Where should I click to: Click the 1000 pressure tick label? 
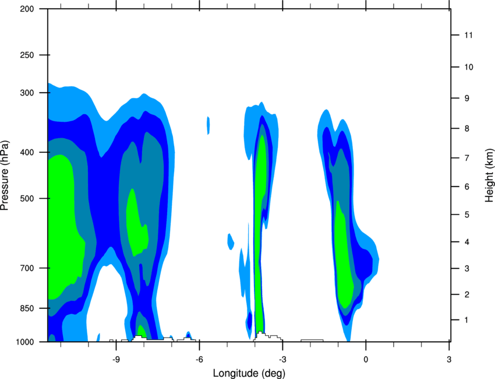[24, 342]
